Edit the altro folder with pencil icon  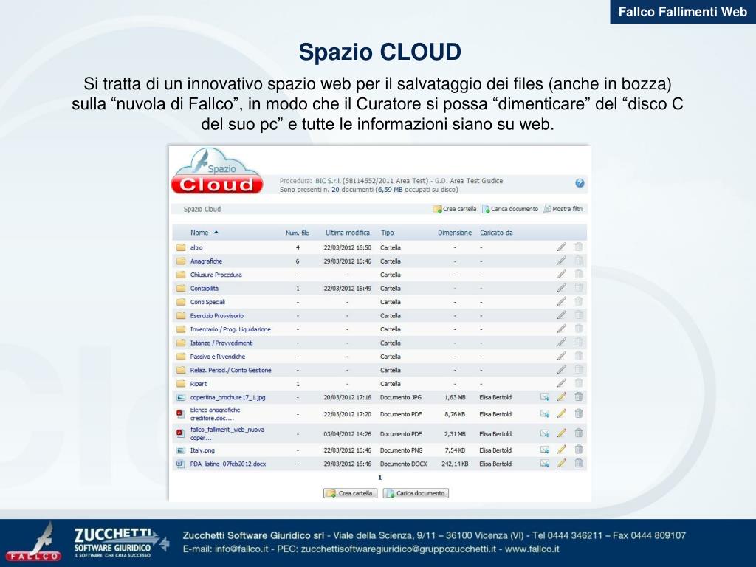click(x=562, y=247)
